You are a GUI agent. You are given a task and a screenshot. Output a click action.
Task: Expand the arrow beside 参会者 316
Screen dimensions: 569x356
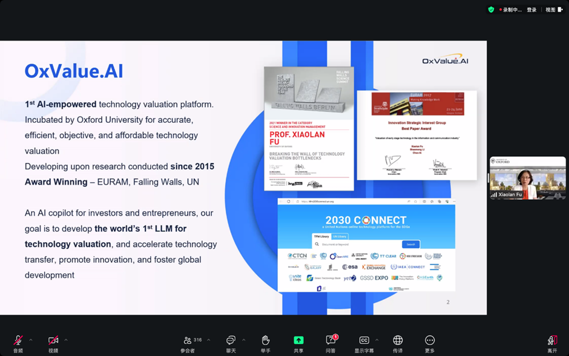[209, 340]
